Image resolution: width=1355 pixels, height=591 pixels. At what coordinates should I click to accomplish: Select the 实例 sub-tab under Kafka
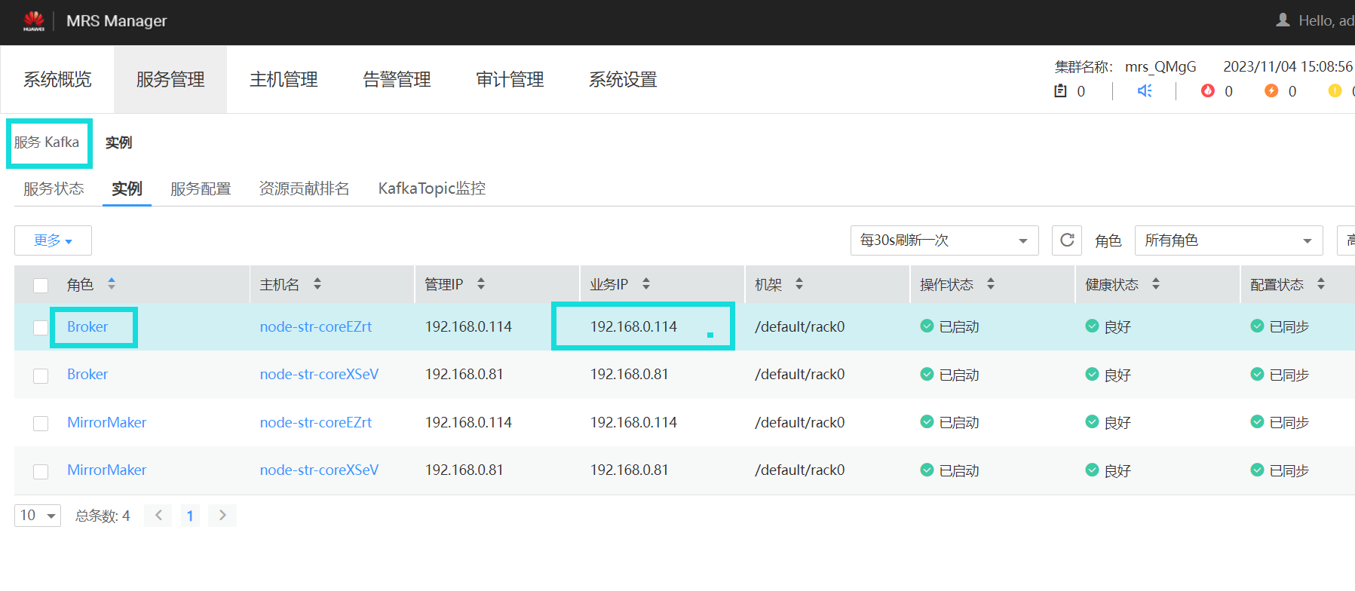pos(127,188)
